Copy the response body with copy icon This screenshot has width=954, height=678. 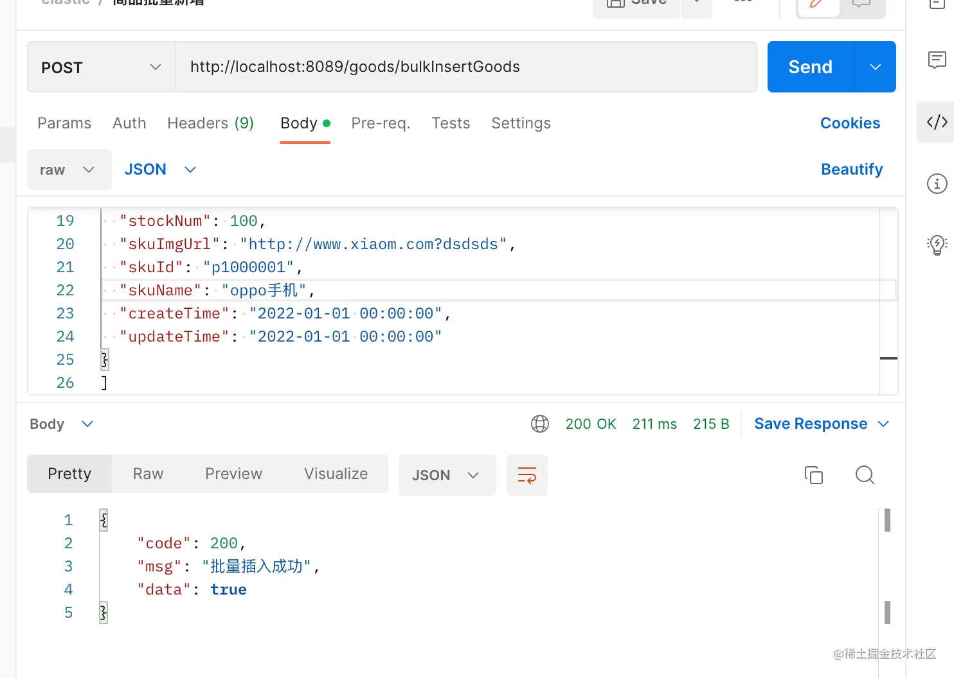[x=813, y=475]
